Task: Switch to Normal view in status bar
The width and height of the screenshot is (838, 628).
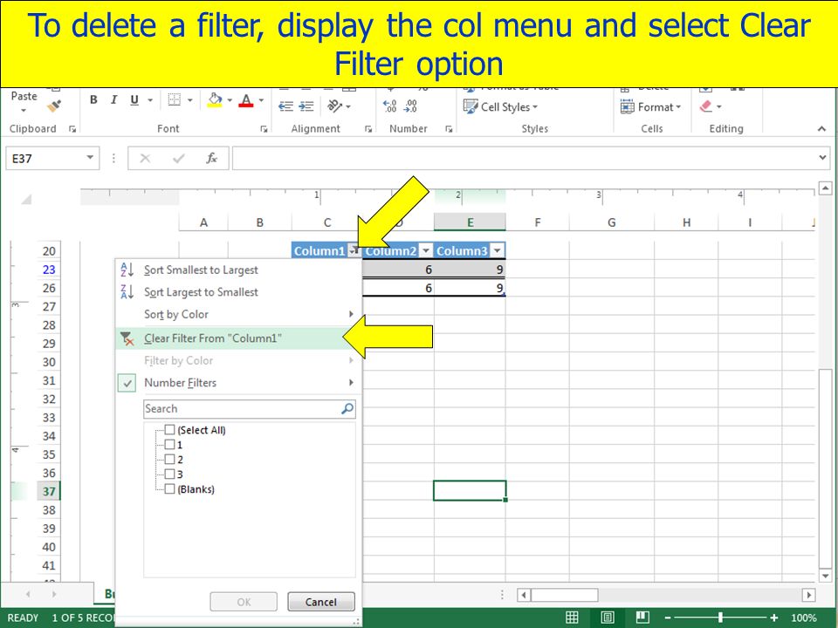Action: pyautogui.click(x=572, y=618)
